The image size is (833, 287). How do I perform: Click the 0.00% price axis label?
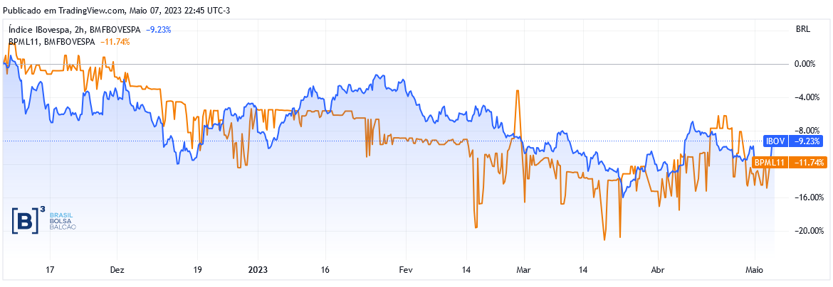[805, 64]
